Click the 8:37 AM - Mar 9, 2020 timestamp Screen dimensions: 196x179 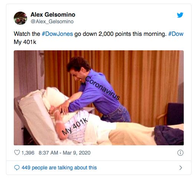(65, 153)
